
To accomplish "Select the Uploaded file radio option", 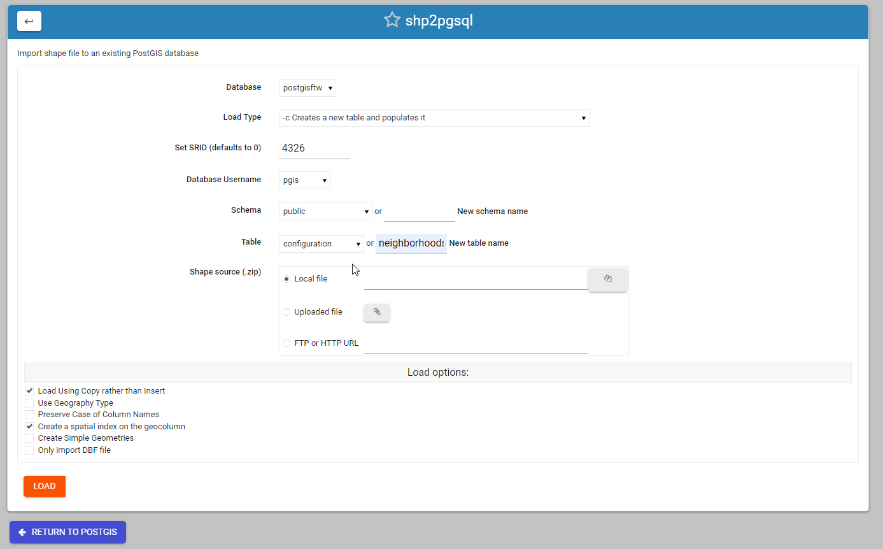I will (286, 312).
